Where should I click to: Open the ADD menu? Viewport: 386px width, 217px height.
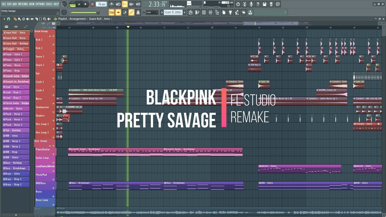click(x=14, y=4)
